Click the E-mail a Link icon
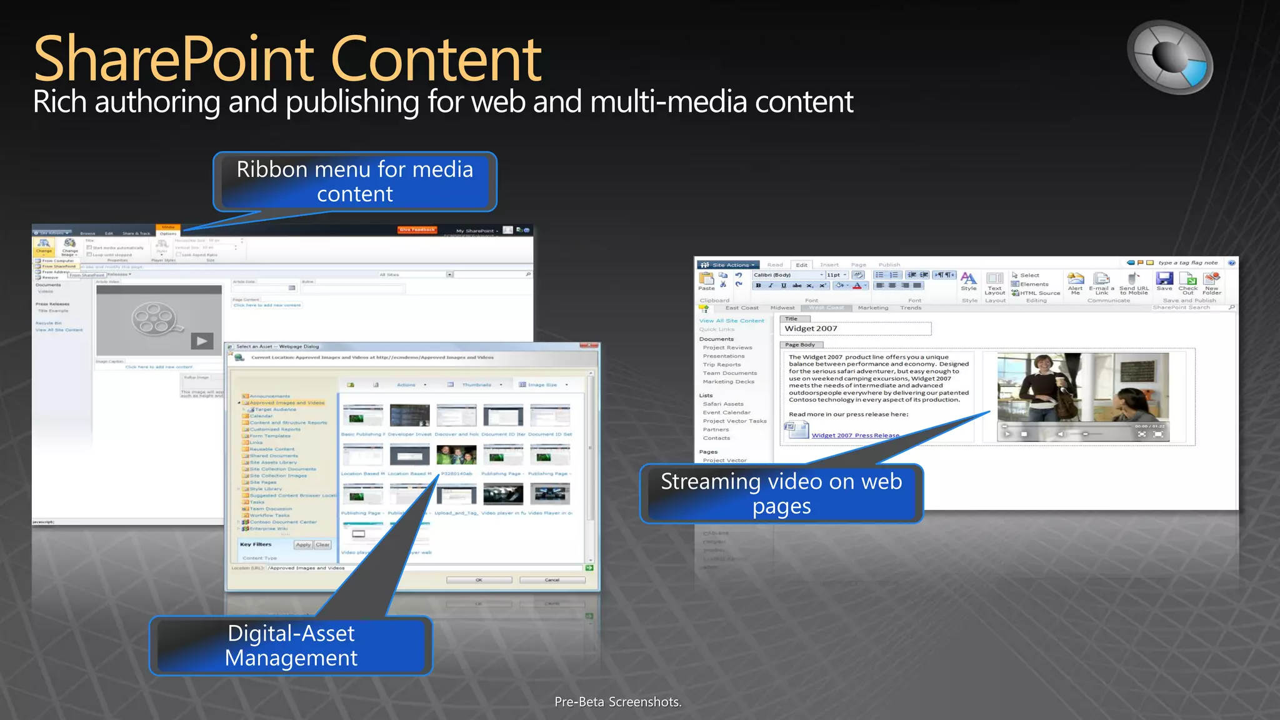Viewport: 1280px width, 720px height. pos(1101,279)
